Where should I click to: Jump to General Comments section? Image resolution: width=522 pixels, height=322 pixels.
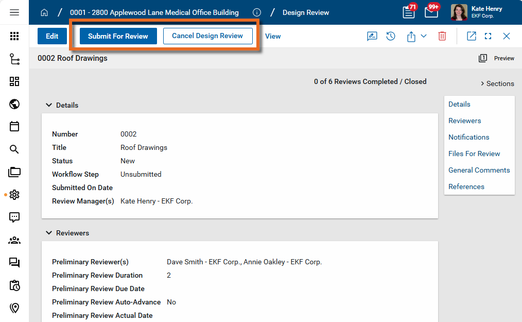[x=479, y=170]
